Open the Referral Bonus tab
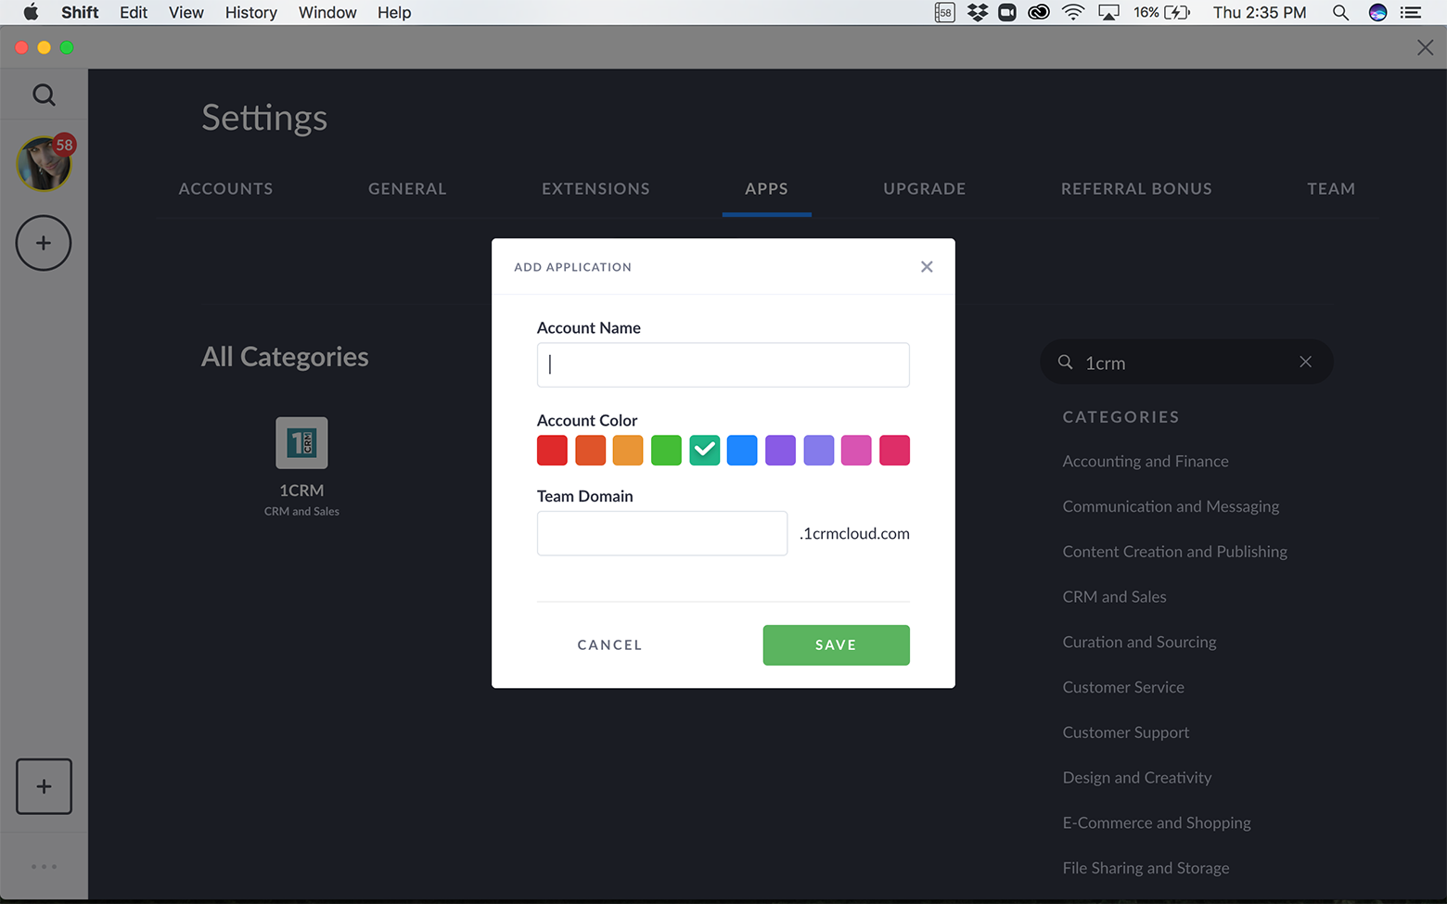The width and height of the screenshot is (1447, 904). [1136, 188]
